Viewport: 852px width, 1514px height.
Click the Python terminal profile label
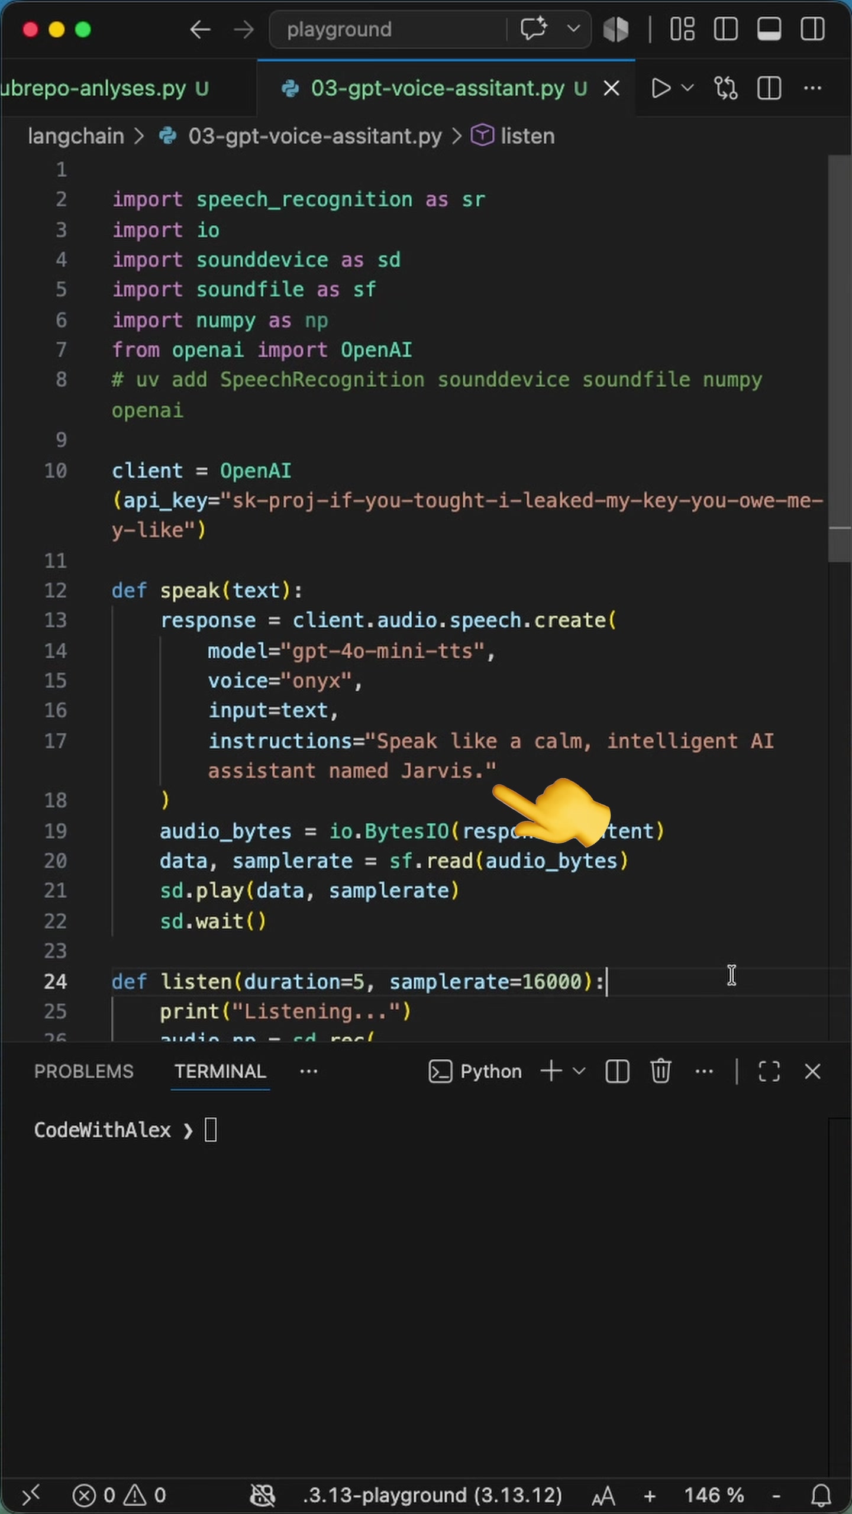pos(475,1072)
